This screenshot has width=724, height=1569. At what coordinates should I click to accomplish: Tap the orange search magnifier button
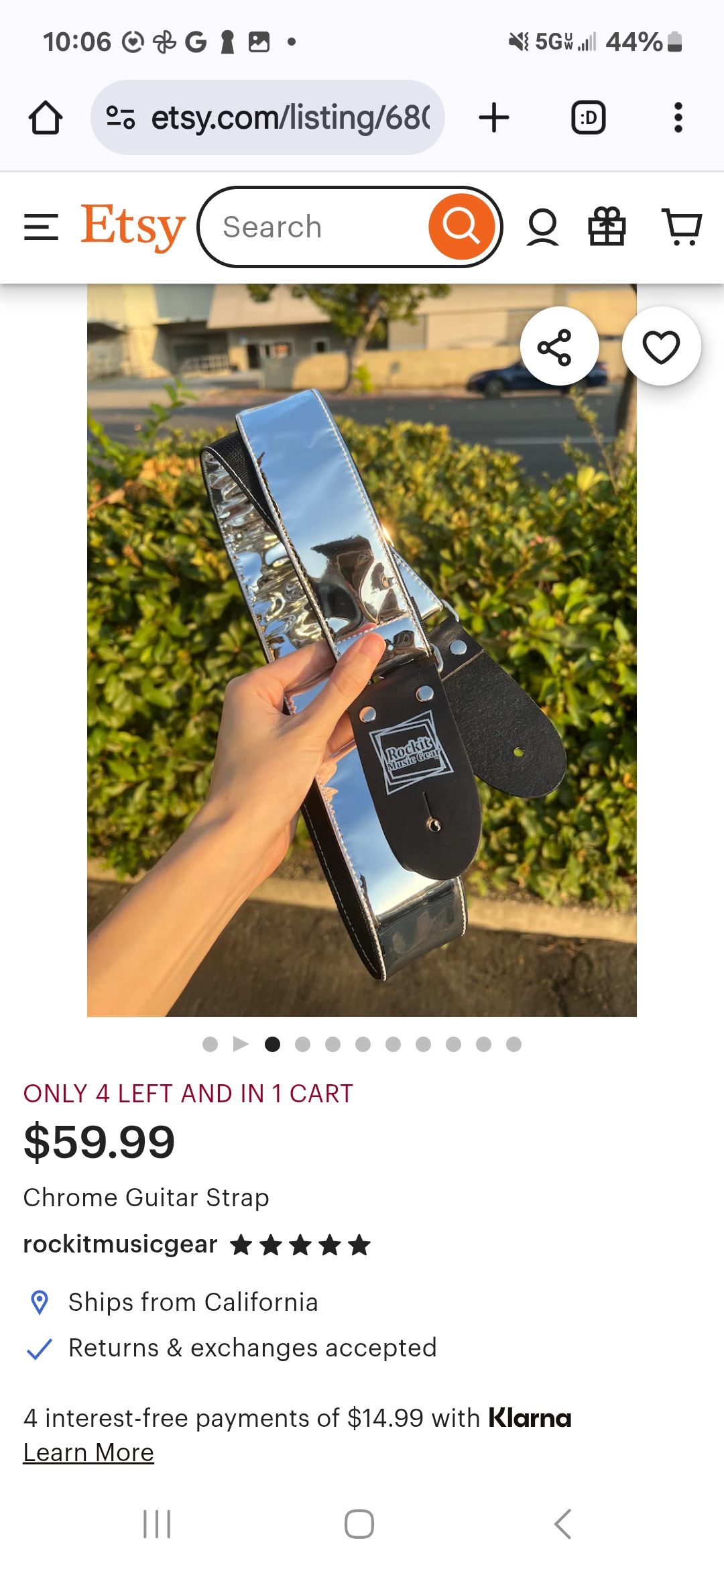tap(461, 227)
